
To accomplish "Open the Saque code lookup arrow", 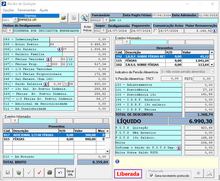I will [103, 31].
